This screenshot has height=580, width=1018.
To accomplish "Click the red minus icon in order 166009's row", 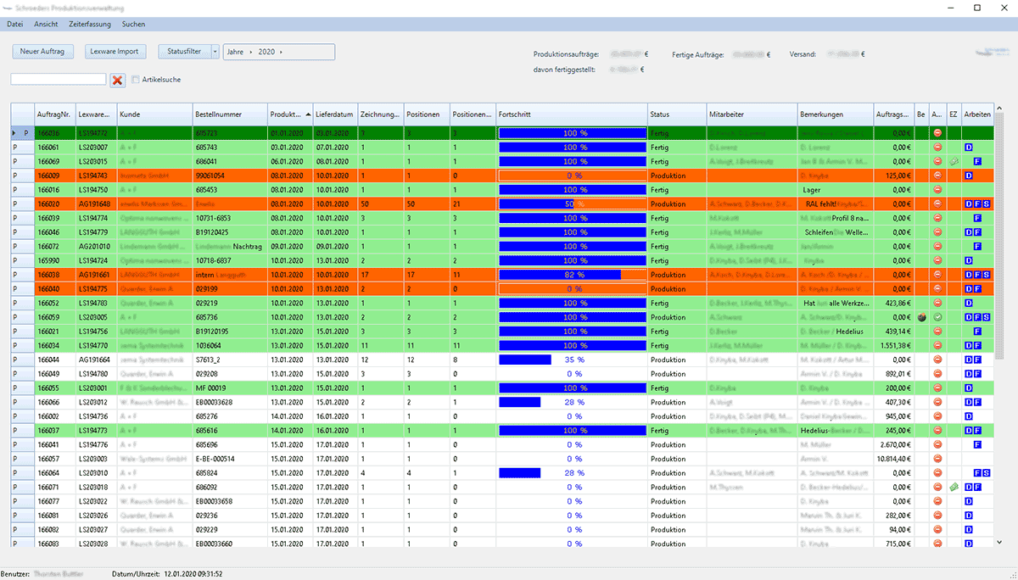I will [937, 176].
